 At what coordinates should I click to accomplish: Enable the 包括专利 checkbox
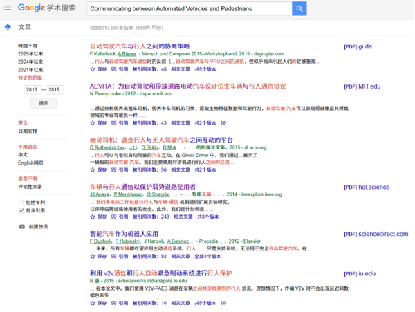[21, 202]
